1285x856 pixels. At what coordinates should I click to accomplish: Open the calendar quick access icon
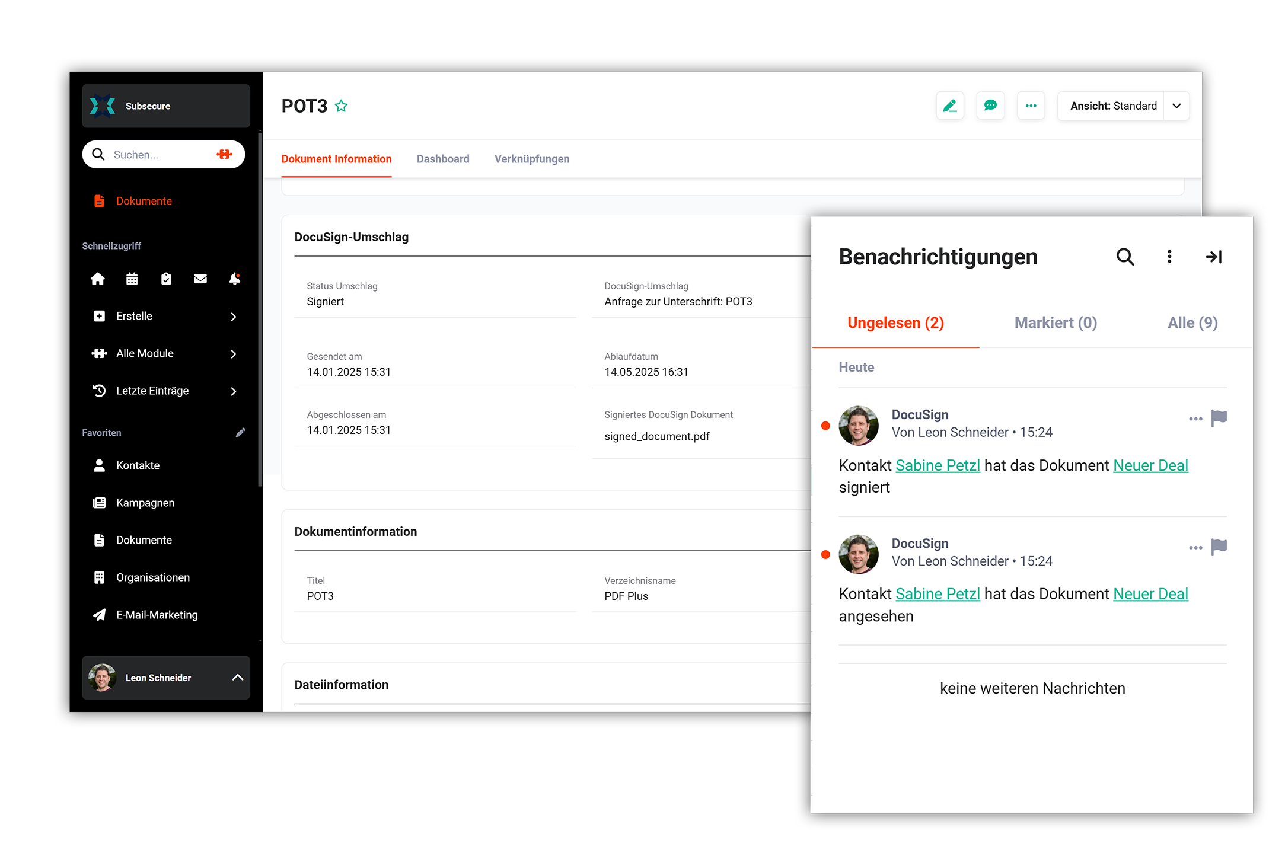132,279
